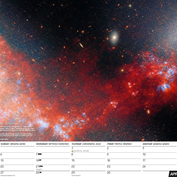Select date 6 in Tuesday column
This screenshot has width=177, height=177.
tap(1, 154)
